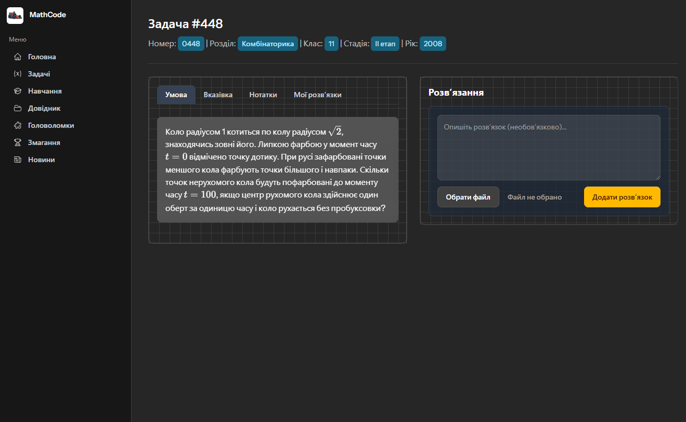The image size is (686, 422).
Task: Click the home icon beside Головна
Action: coord(18,57)
